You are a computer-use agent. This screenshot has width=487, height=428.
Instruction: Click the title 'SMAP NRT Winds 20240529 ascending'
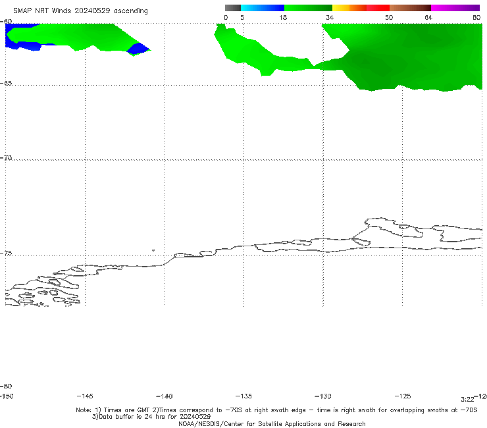(80, 11)
